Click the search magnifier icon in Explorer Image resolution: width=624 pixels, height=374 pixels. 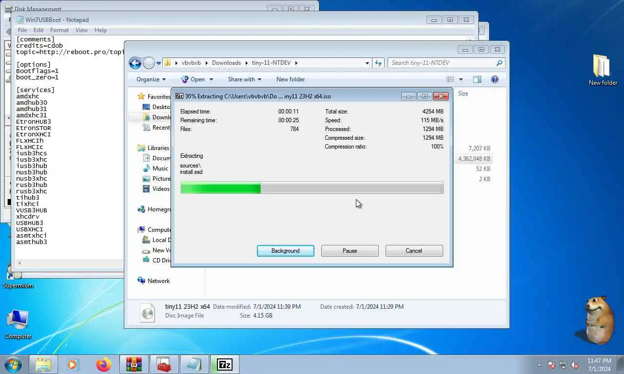(x=499, y=63)
